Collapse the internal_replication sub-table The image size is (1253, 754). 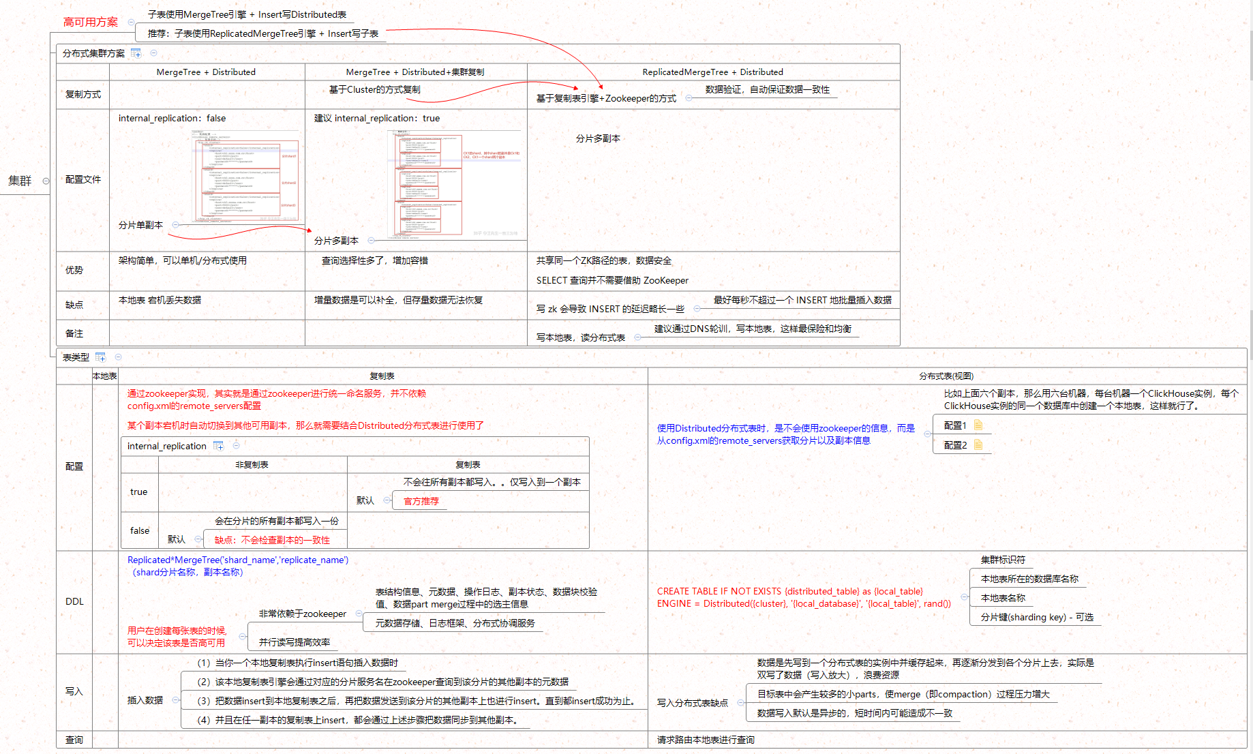(x=236, y=446)
